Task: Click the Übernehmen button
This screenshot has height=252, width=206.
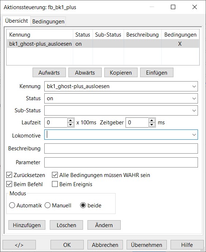Action: click(x=146, y=245)
